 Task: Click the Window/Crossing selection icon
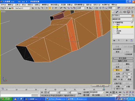pos(97,8)
